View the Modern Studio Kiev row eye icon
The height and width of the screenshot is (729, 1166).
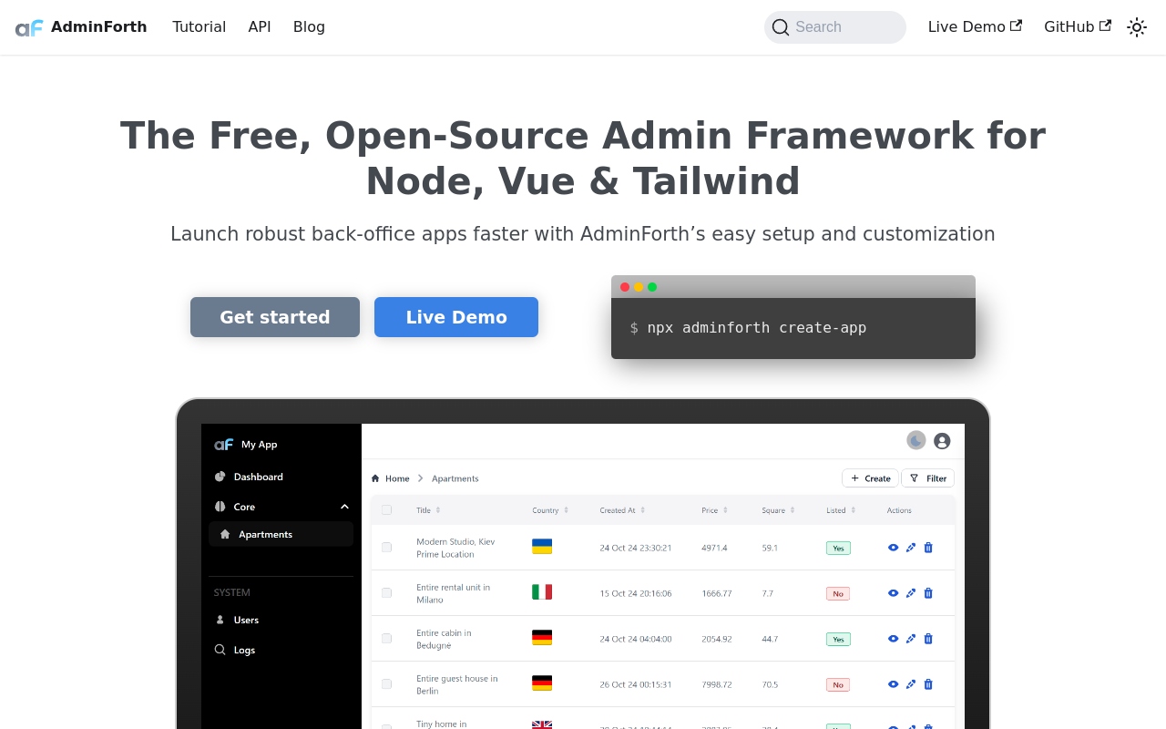tap(893, 548)
